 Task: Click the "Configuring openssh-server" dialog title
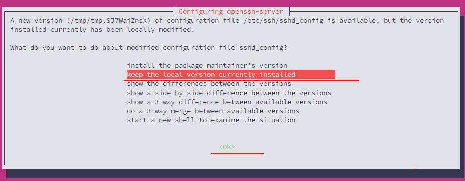click(230, 12)
